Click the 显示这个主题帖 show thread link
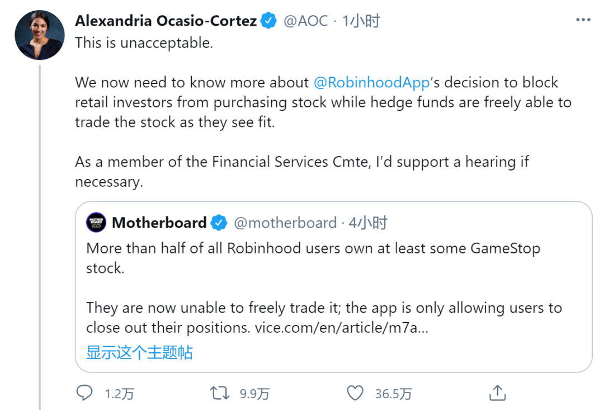Viewport: 604px width, 410px height. point(139,352)
